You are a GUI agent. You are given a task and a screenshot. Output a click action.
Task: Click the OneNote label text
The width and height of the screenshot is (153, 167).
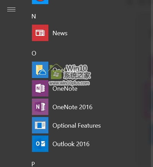[x=65, y=89]
